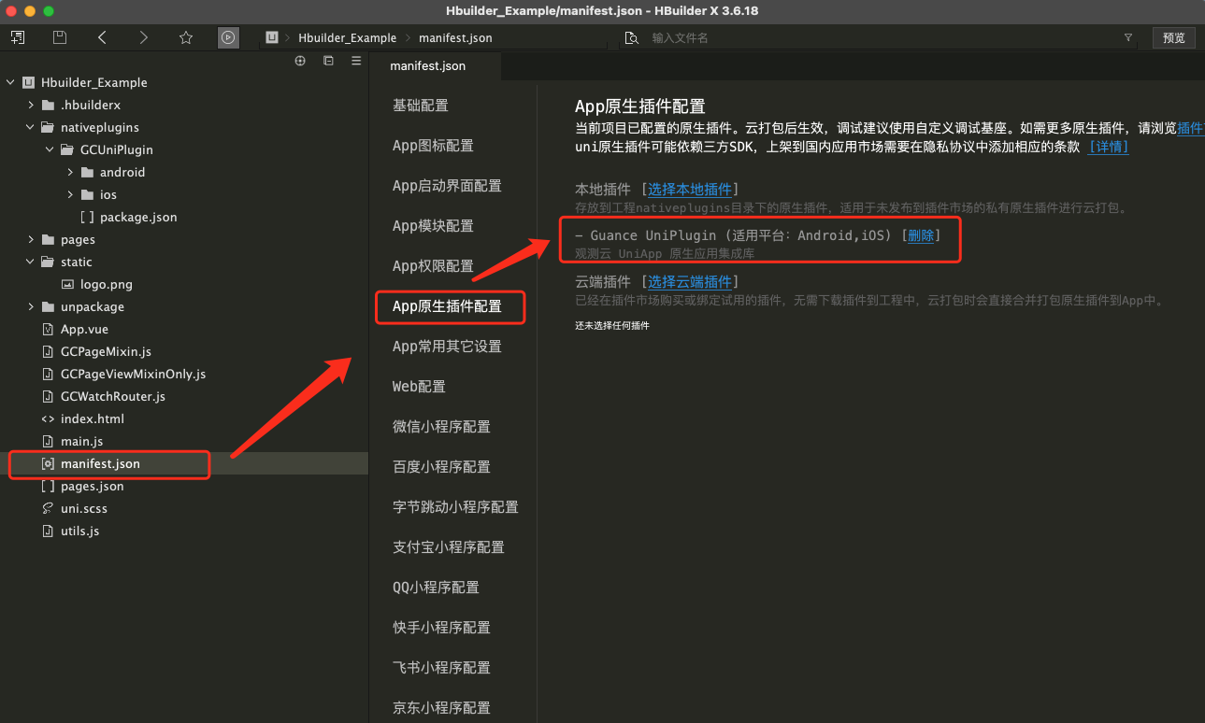Click the run play icon in toolbar
Viewport: 1205px width, 723px height.
click(228, 37)
